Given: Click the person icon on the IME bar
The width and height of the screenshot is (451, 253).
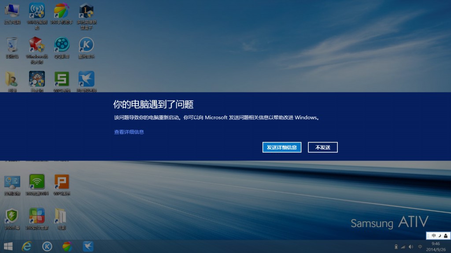Looking at the screenshot, I should tap(446, 236).
